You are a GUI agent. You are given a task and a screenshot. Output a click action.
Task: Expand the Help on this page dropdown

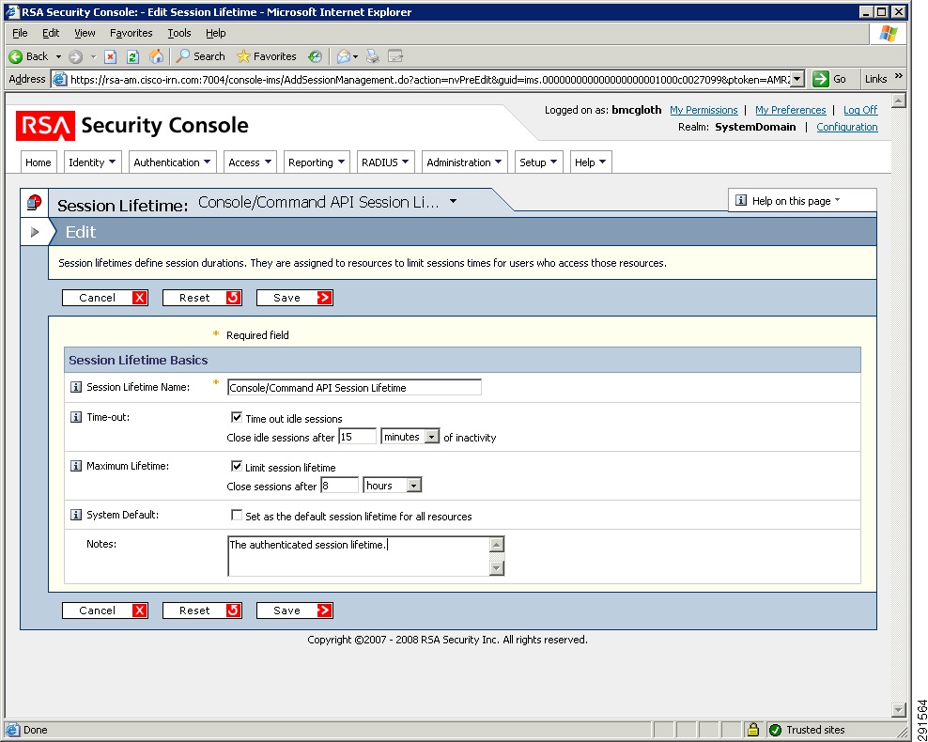pyautogui.click(x=837, y=200)
